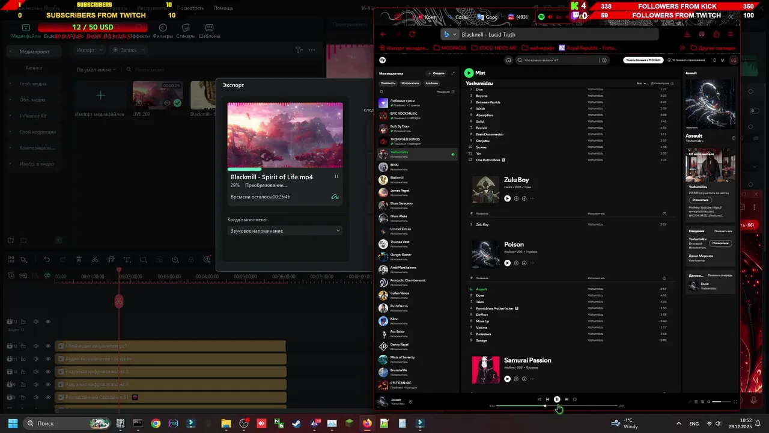Open Blackmill artist in library
This screenshot has height=433, width=769.
(x=417, y=179)
